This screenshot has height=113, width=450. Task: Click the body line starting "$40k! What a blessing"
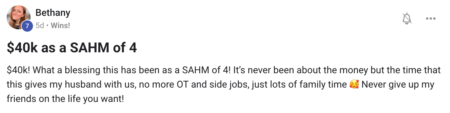pos(223,70)
